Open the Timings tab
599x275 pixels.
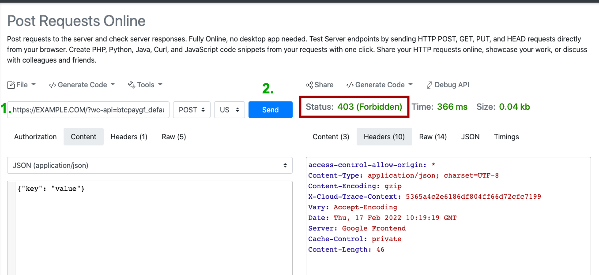tap(506, 137)
